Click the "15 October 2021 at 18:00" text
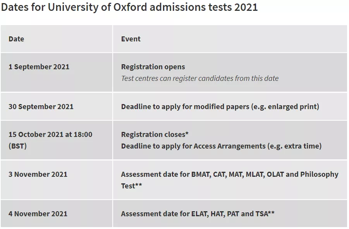 coord(50,135)
